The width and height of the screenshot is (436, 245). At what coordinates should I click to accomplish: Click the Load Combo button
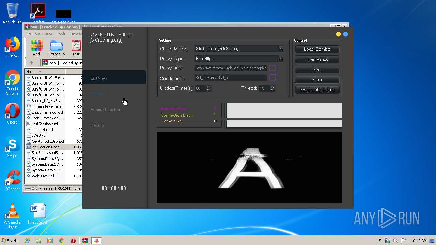click(317, 49)
